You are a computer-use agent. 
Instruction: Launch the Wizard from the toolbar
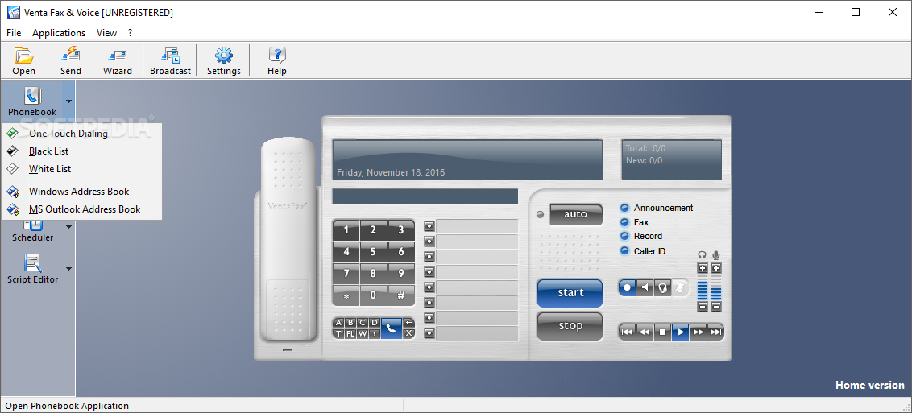pyautogui.click(x=118, y=61)
